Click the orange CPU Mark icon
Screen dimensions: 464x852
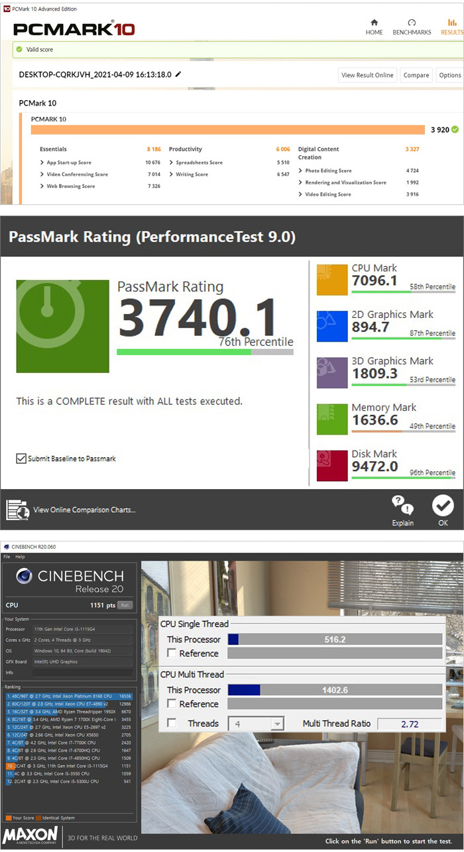pyautogui.click(x=332, y=280)
